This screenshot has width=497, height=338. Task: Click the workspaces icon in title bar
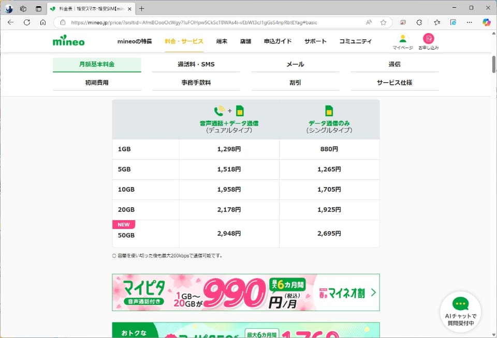tap(23, 9)
